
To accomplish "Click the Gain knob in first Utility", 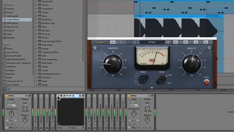I will pos(25,107).
